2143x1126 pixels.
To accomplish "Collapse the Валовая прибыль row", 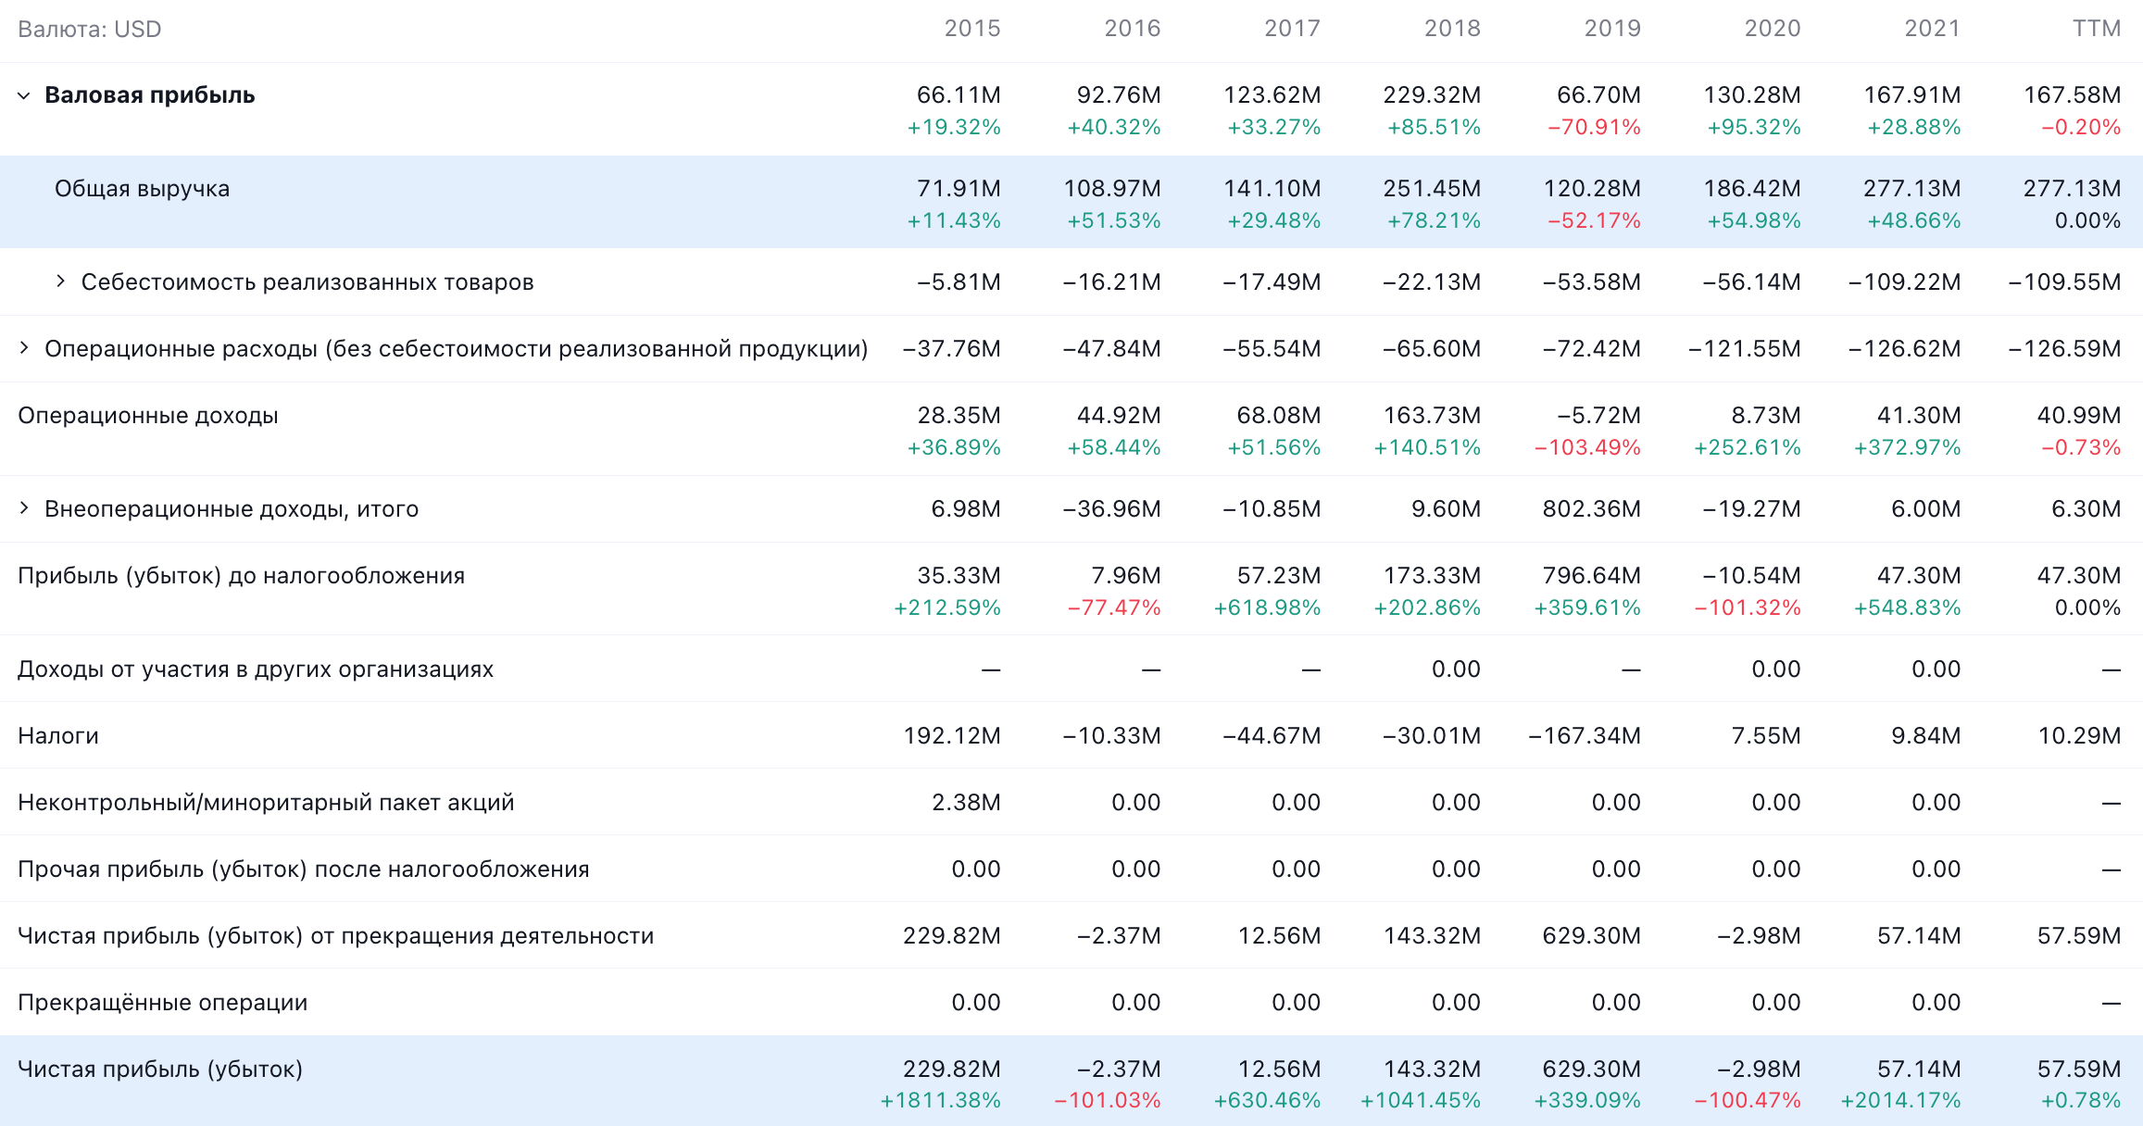I will [24, 95].
